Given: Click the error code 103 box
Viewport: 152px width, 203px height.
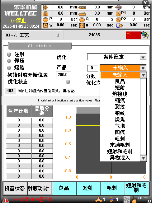Looking at the screenshot, I should tap(10, 91).
